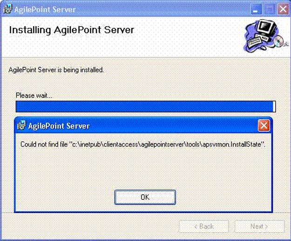Click the white header banner of installer
This screenshot has height=241, width=291.
point(186,42)
